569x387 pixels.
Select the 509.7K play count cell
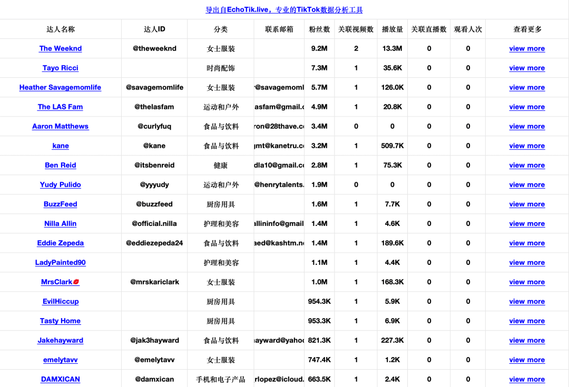[393, 146]
